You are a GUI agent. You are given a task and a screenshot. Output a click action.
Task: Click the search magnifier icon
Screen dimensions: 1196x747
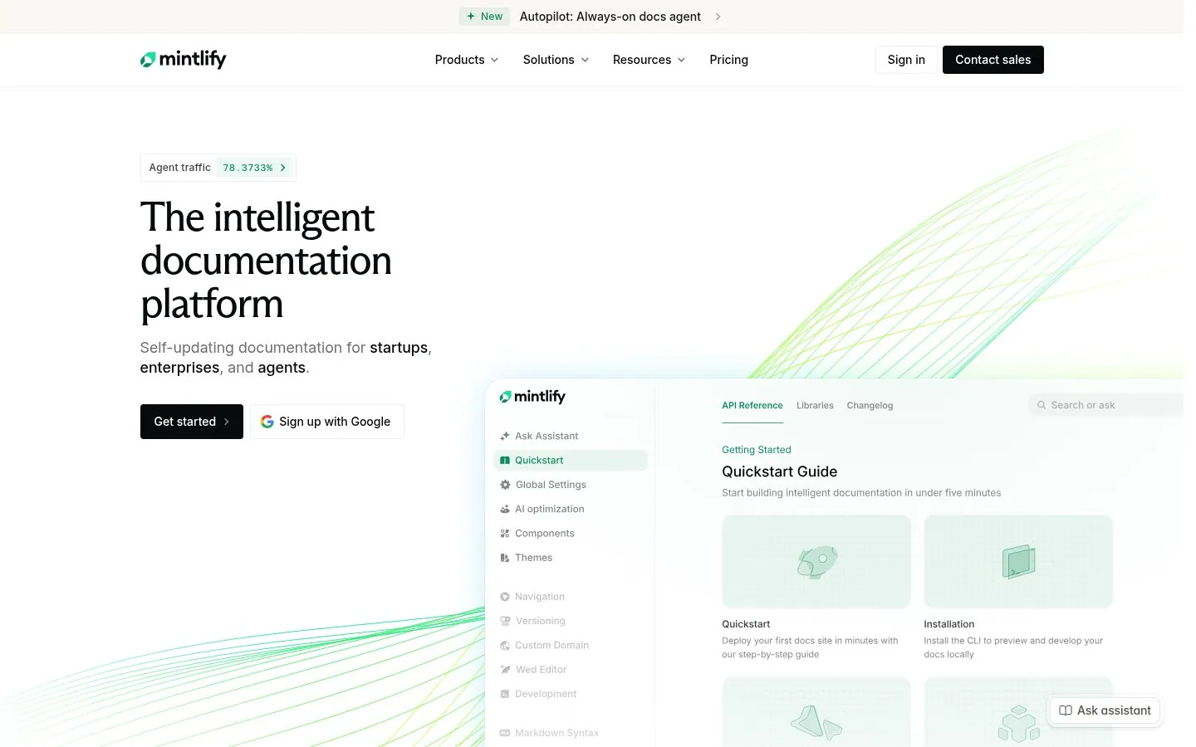(x=1042, y=405)
